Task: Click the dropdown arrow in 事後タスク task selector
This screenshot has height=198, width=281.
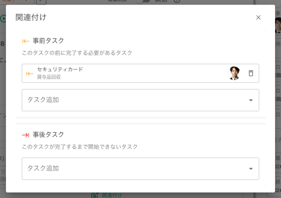Action: 251,169
